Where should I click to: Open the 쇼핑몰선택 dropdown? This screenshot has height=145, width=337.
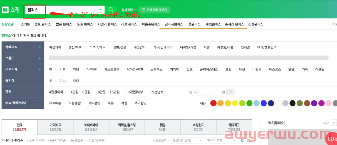[x=161, y=141]
